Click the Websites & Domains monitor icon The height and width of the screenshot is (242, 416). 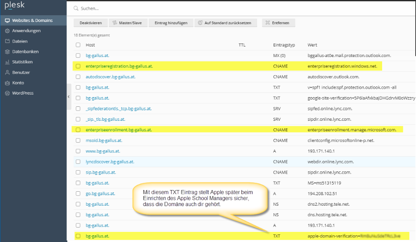coord(7,20)
